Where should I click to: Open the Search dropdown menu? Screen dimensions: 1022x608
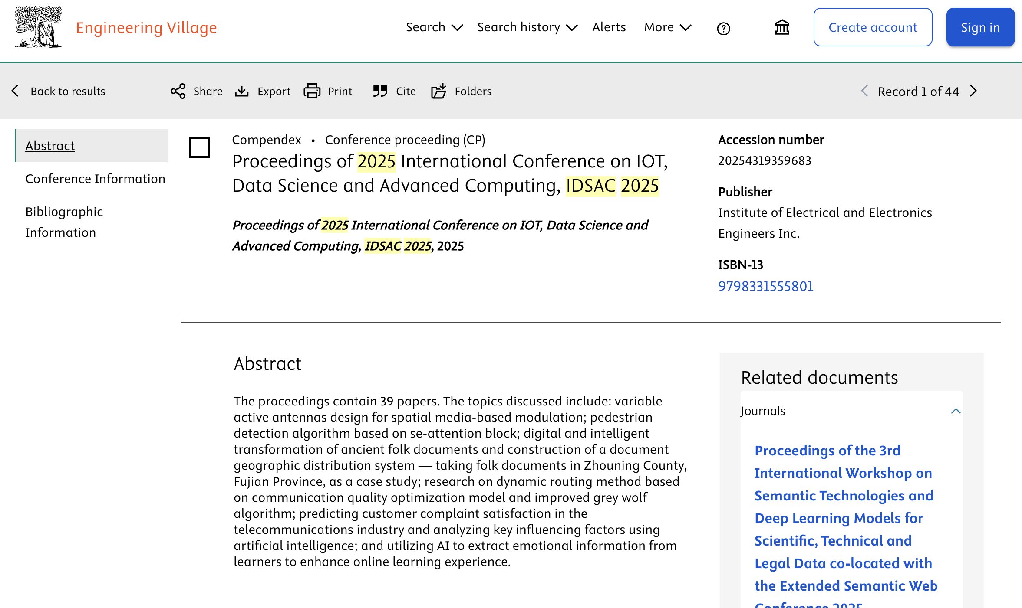(x=434, y=27)
